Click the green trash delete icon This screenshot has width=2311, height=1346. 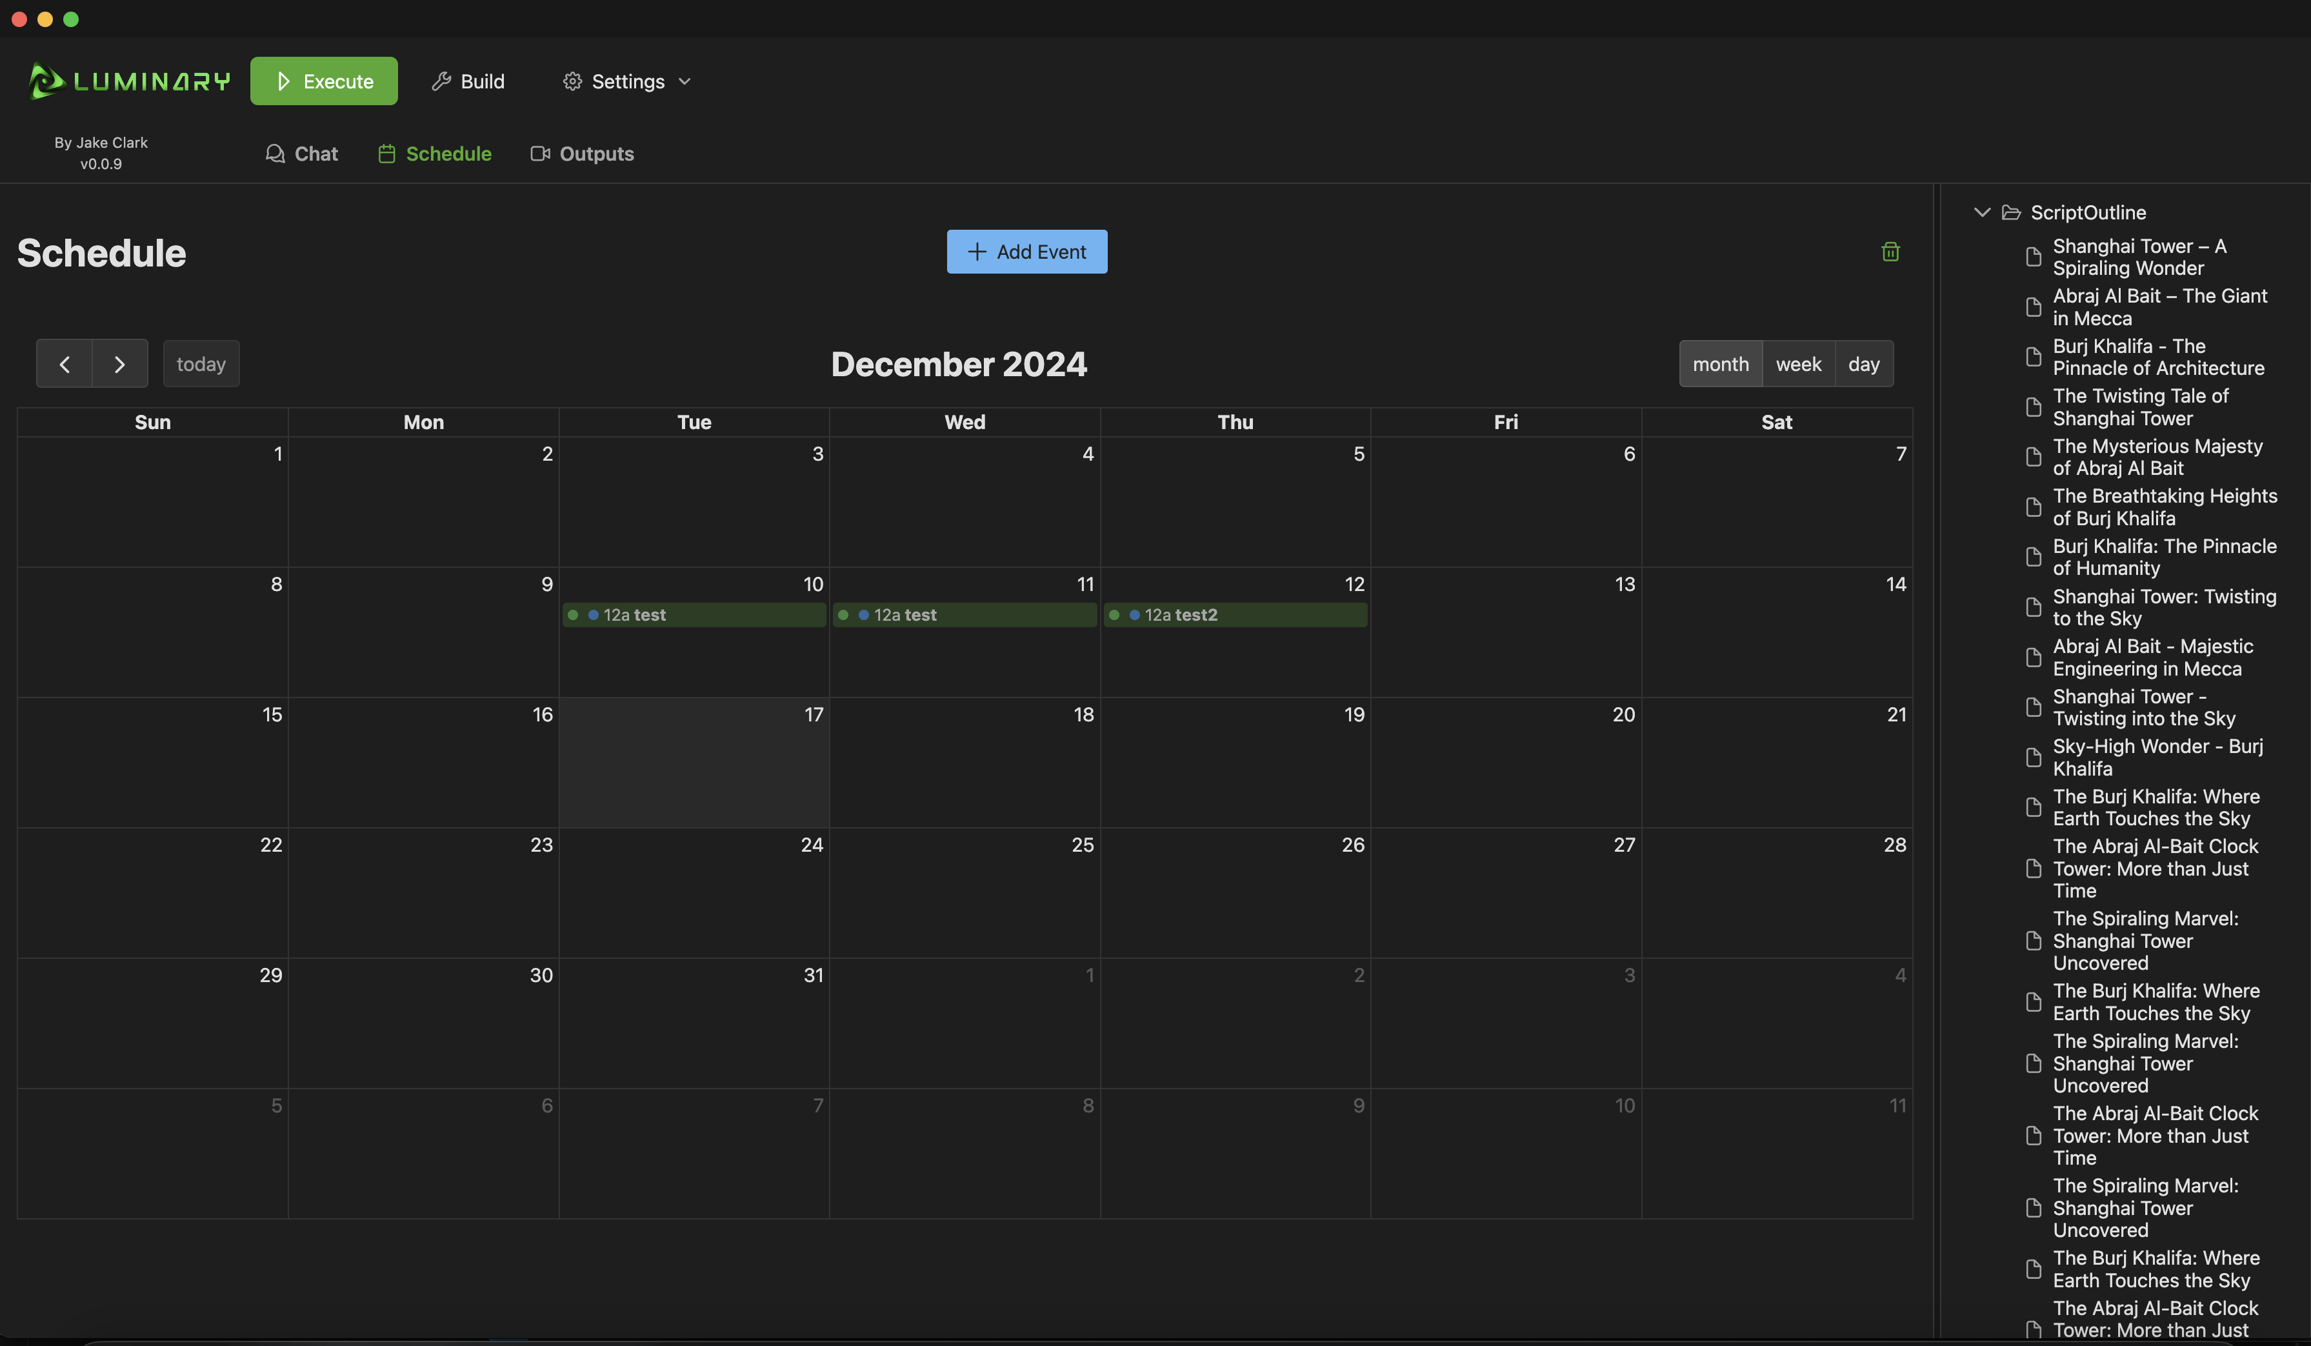click(1890, 251)
